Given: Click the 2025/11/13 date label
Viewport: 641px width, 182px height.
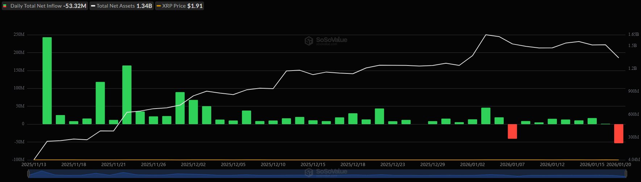Looking at the screenshot, I should click(34, 165).
